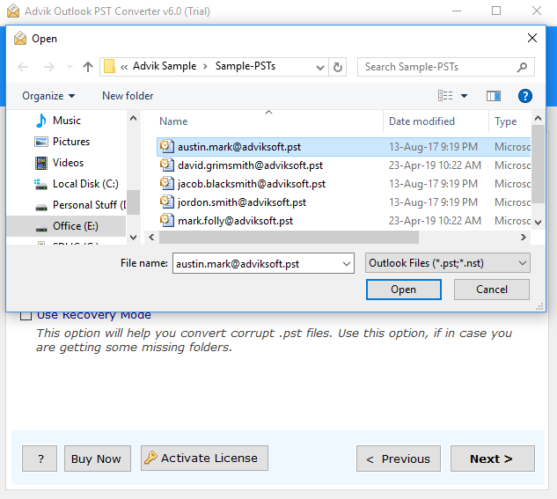Cancel the Open dialog
The width and height of the screenshot is (557, 499).
(492, 290)
